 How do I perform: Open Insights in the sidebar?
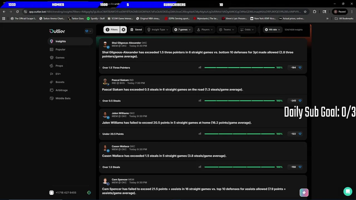click(x=70, y=41)
